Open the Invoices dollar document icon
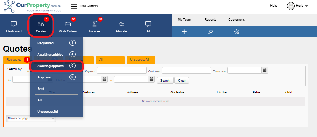The height and width of the screenshot is (137, 317). click(95, 24)
